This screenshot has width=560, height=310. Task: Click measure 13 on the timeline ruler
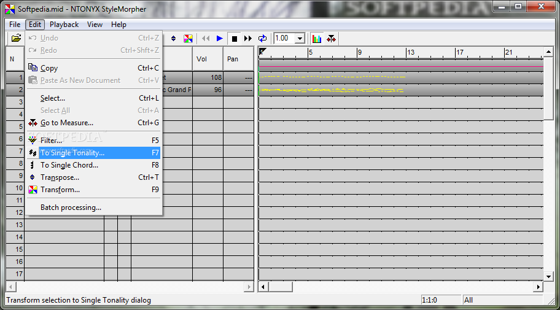411,53
